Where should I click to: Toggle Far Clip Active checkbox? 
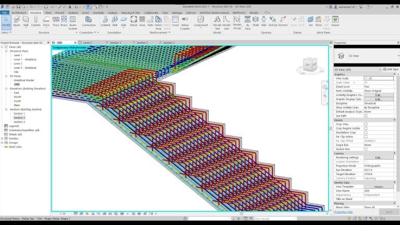366,137
